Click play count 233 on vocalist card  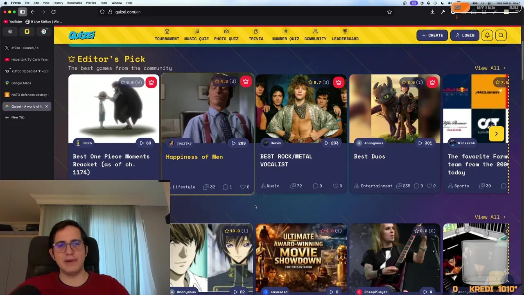331,143
